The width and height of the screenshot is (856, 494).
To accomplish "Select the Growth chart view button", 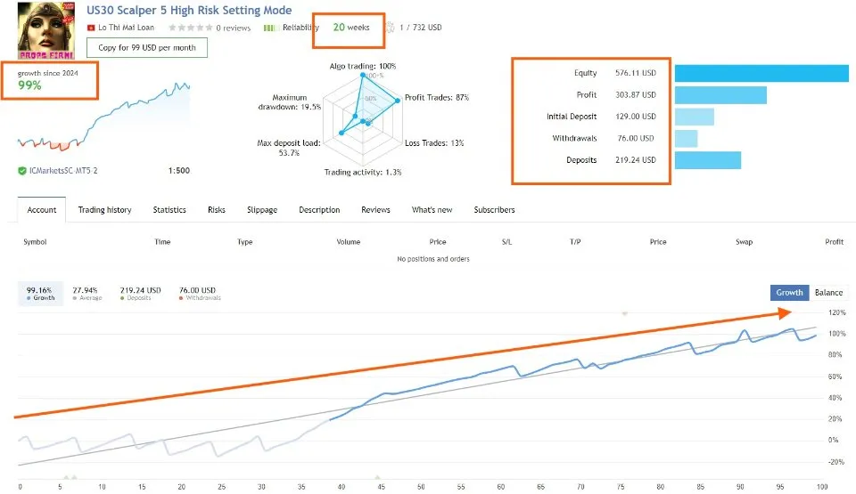I will coord(789,292).
